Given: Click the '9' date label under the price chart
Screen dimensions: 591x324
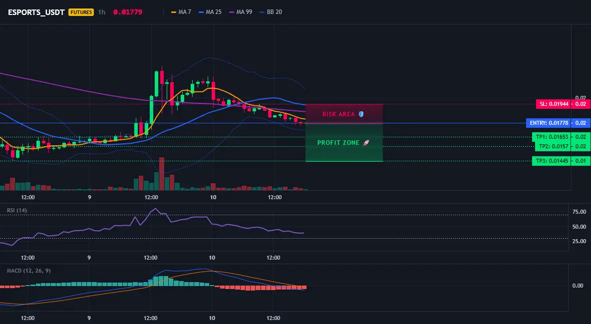Looking at the screenshot, I should tap(89, 197).
